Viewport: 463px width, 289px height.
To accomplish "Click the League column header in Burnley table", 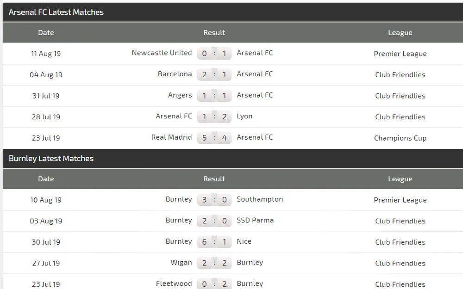I will (400, 178).
